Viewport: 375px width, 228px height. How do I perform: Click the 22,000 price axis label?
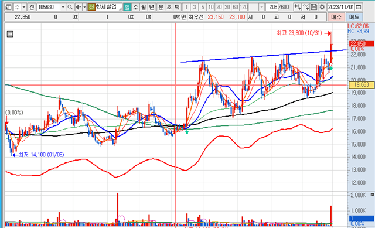pyautogui.click(x=358, y=55)
